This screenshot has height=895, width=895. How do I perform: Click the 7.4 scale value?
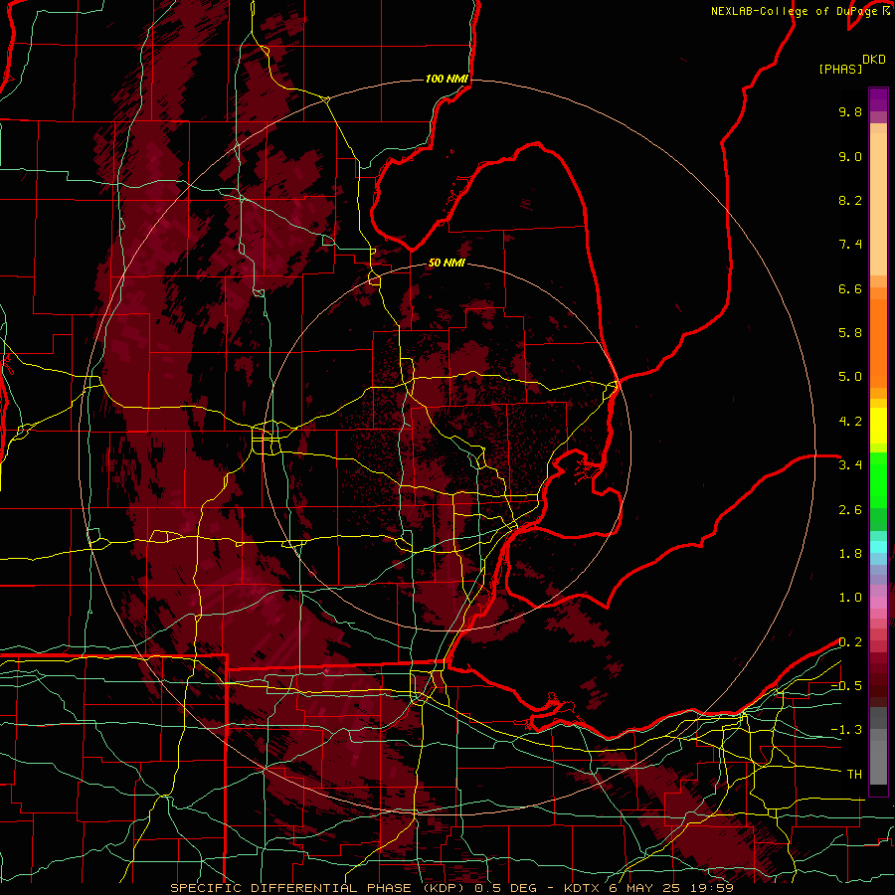click(x=850, y=245)
